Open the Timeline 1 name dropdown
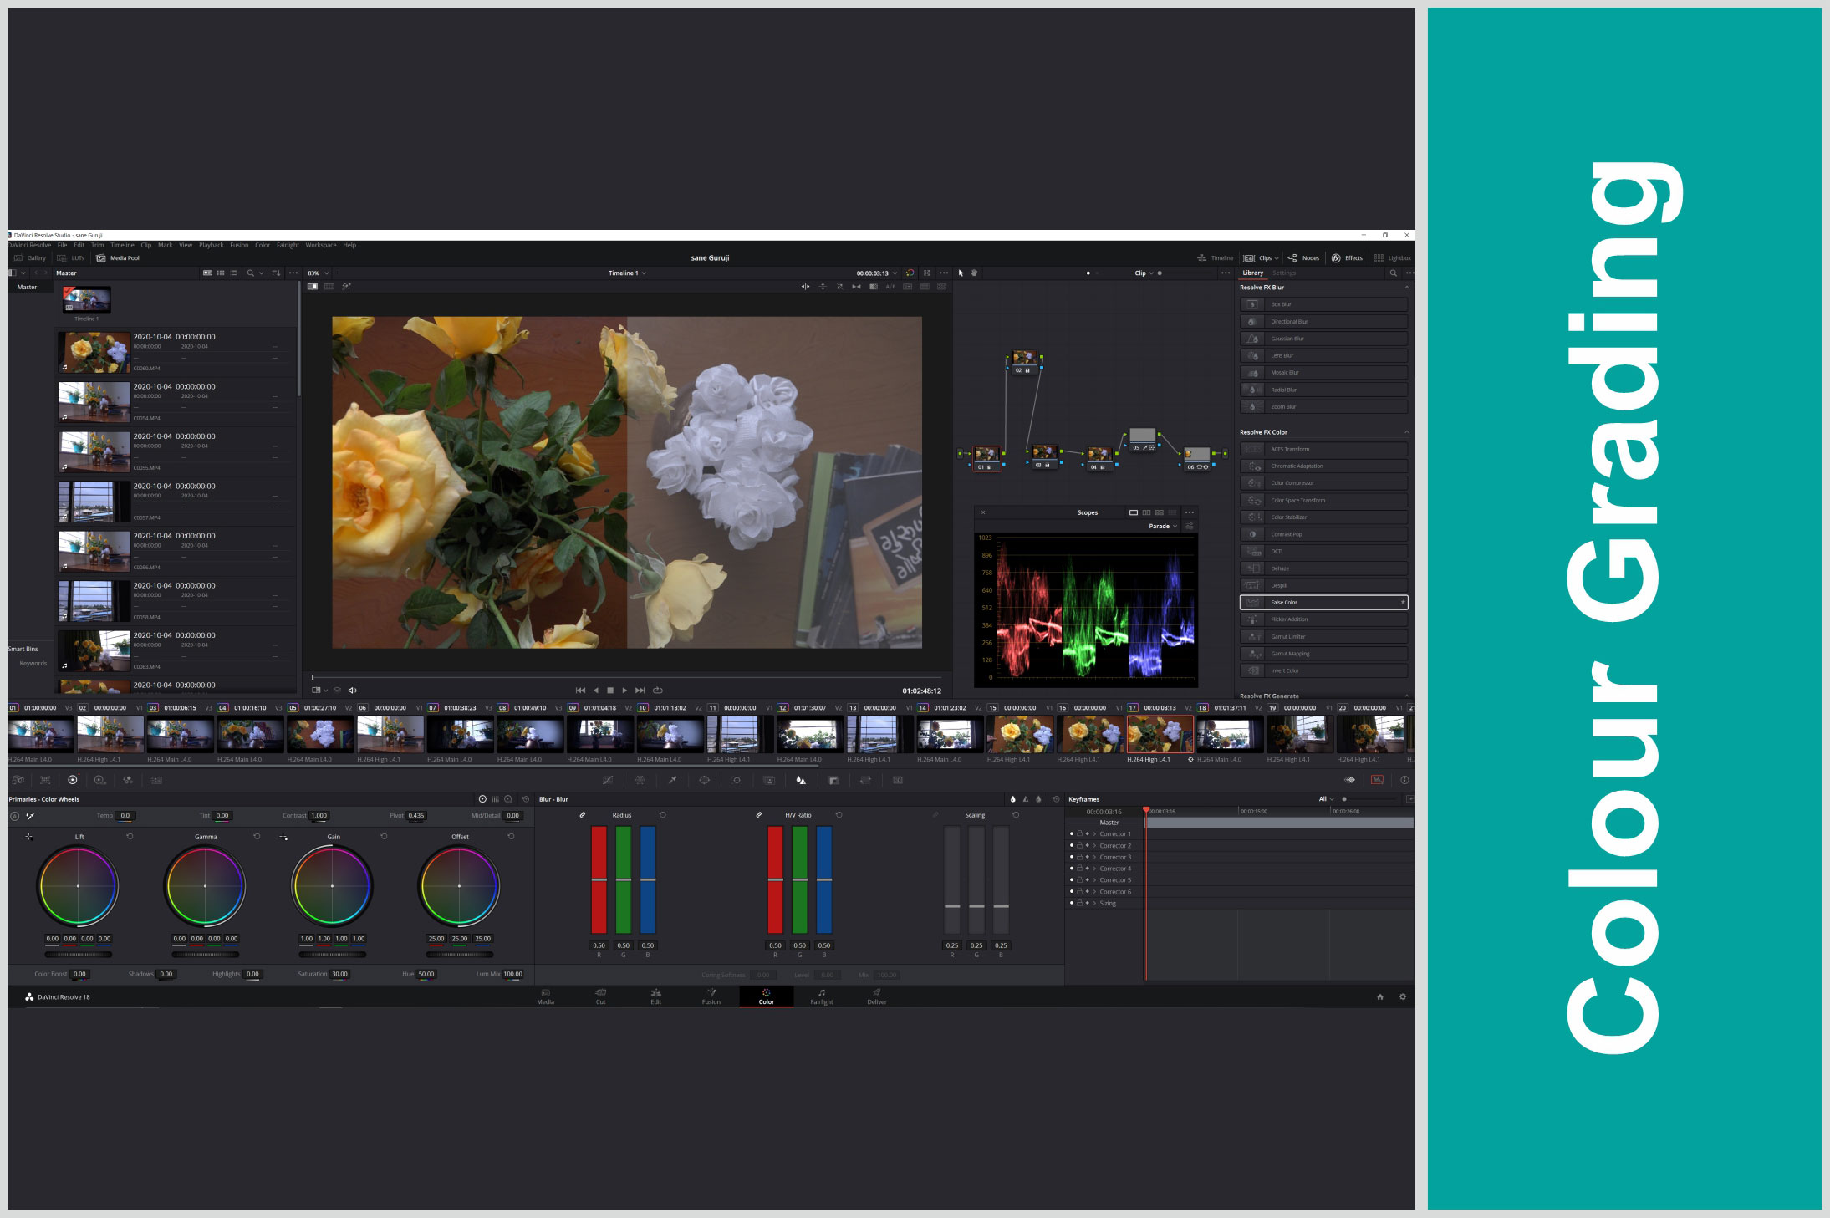Screen dimensions: 1830x1218 coord(627,273)
